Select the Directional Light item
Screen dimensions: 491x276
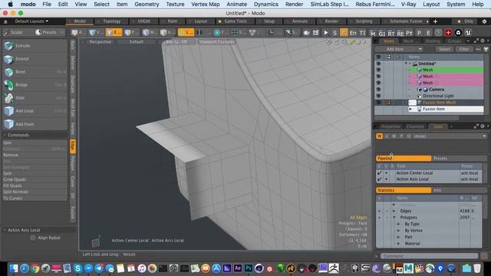tap(438, 96)
